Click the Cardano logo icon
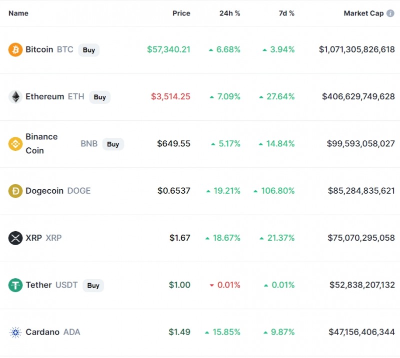The height and width of the screenshot is (358, 400). coord(15,332)
